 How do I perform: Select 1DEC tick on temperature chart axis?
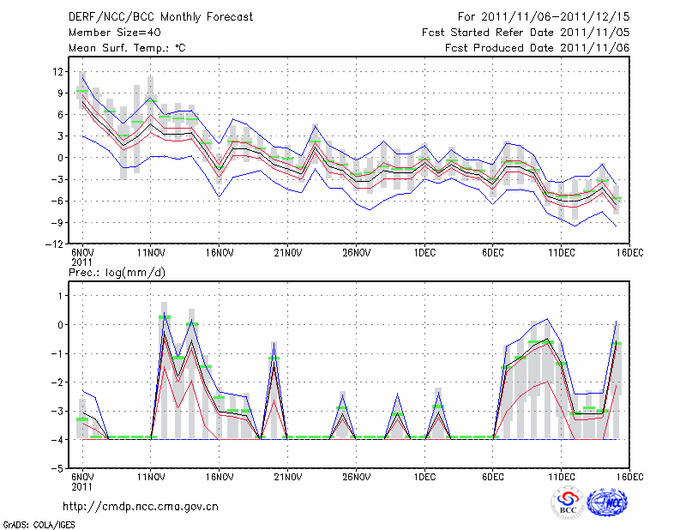click(424, 252)
